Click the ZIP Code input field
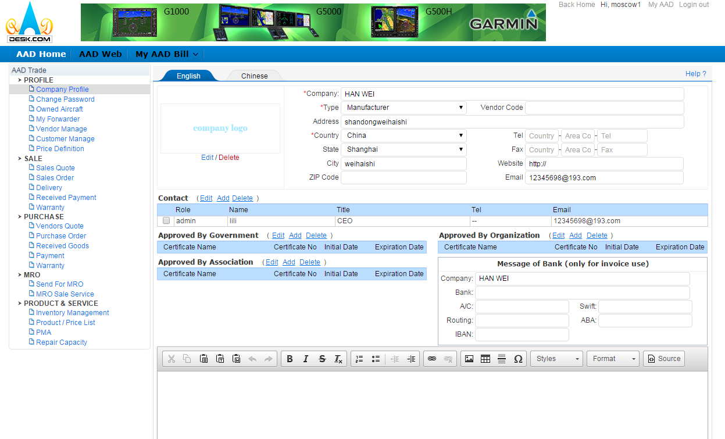This screenshot has height=439, width=725. coord(403,177)
